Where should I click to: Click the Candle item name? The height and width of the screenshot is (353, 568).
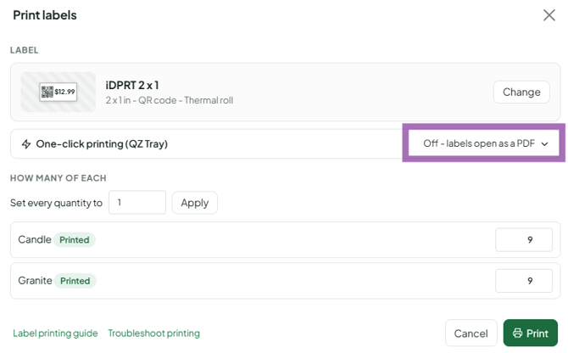click(x=35, y=239)
